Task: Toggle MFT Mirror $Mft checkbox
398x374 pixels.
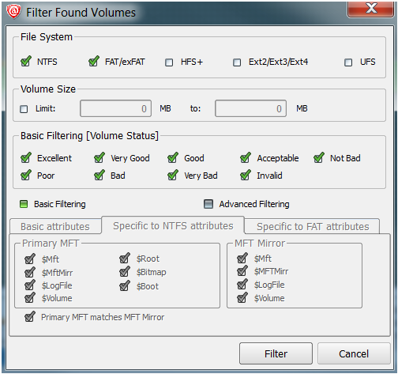Action: pyautogui.click(x=242, y=259)
